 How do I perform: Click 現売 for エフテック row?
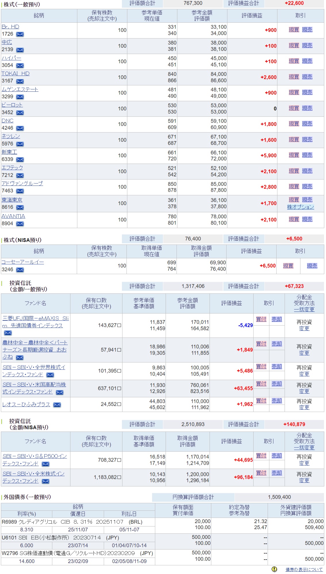(307, 171)
